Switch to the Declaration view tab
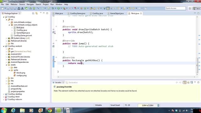The width and height of the screenshot is (201, 113). (x=72, y=83)
